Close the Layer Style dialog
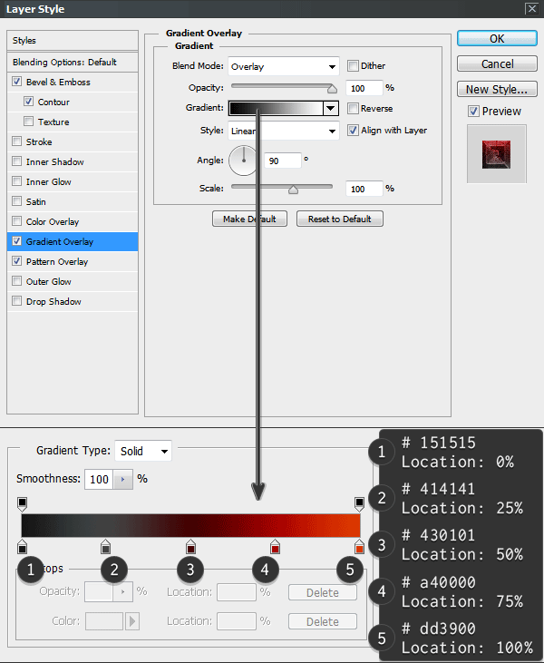The image size is (544, 663). (x=532, y=8)
